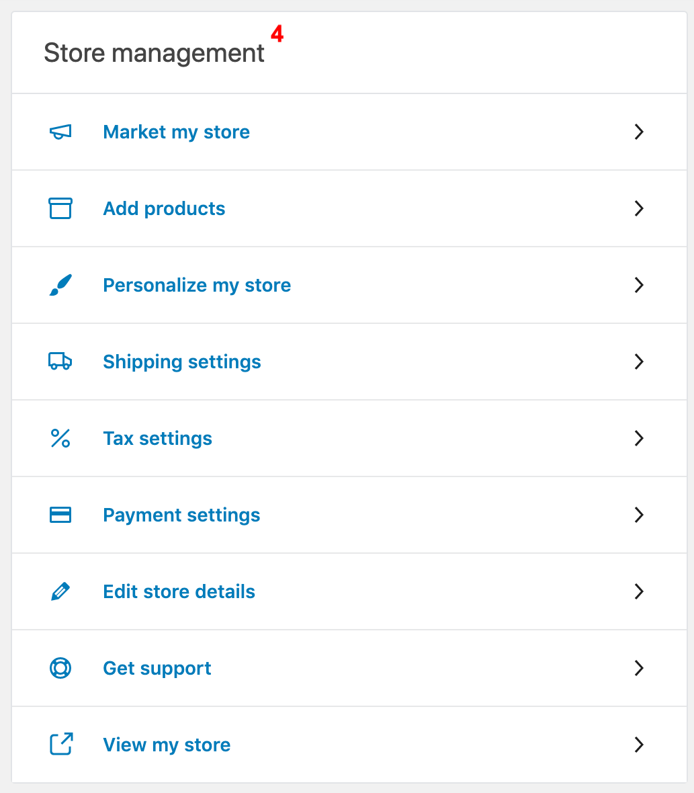Open the Edit store details link

(179, 591)
